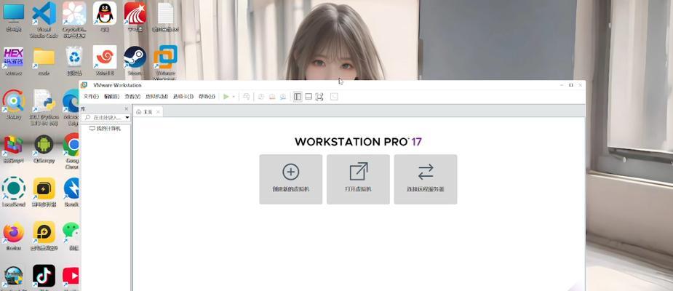Select the red star app desktop icon

coord(135,17)
